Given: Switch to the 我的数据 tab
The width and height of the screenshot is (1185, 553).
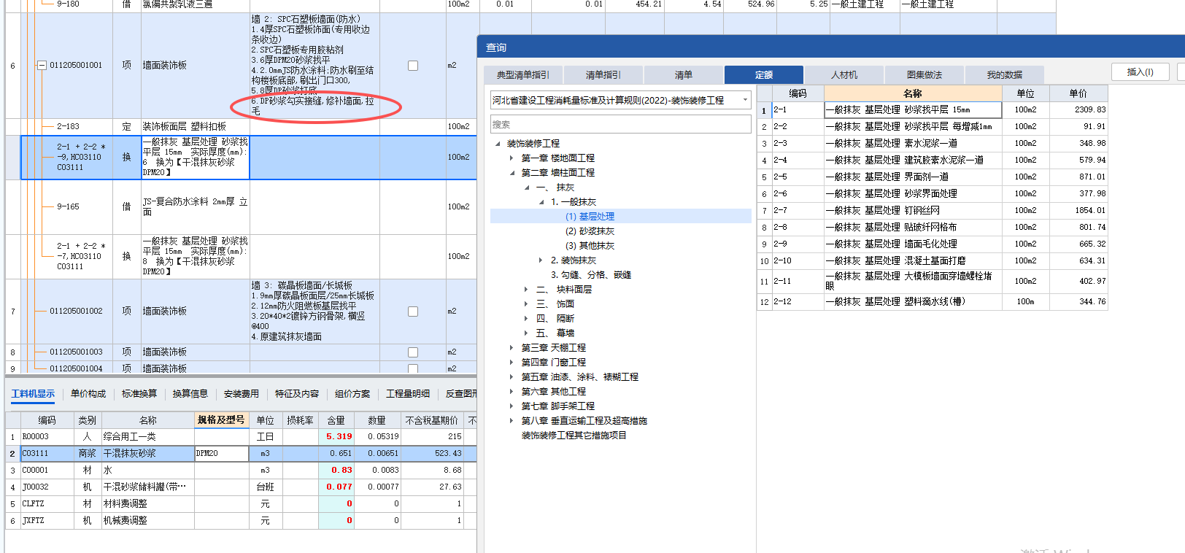Looking at the screenshot, I should pyautogui.click(x=1005, y=75).
